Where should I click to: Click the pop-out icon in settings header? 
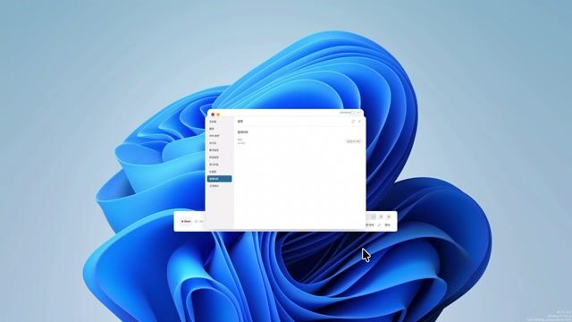click(x=353, y=122)
